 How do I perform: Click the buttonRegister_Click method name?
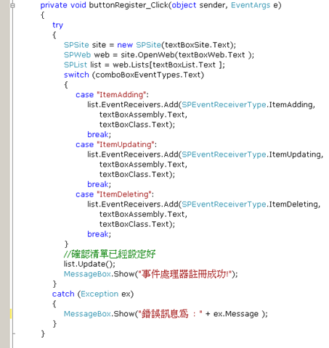pyautogui.click(x=129, y=5)
